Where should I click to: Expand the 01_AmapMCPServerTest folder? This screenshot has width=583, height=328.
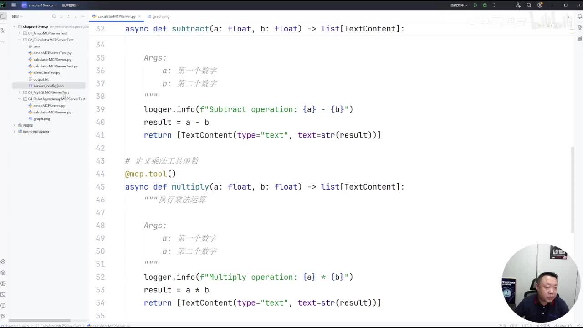pyautogui.click(x=19, y=33)
